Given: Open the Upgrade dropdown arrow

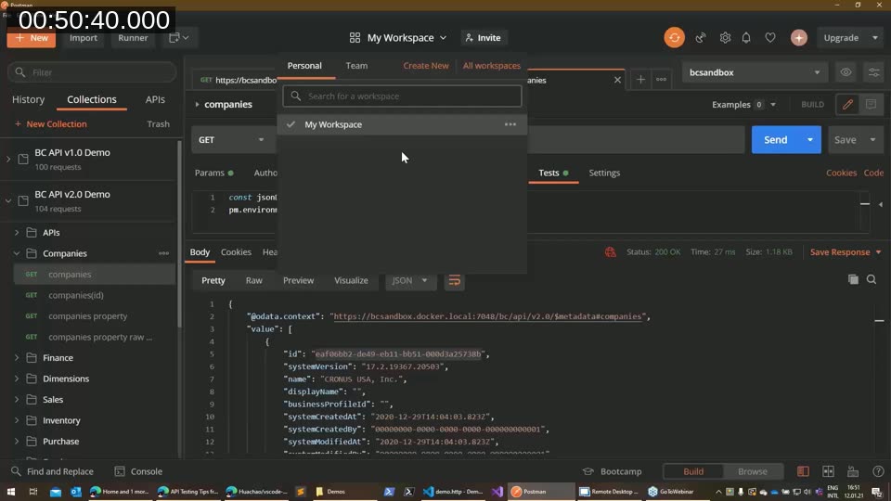Looking at the screenshot, I should [875, 37].
